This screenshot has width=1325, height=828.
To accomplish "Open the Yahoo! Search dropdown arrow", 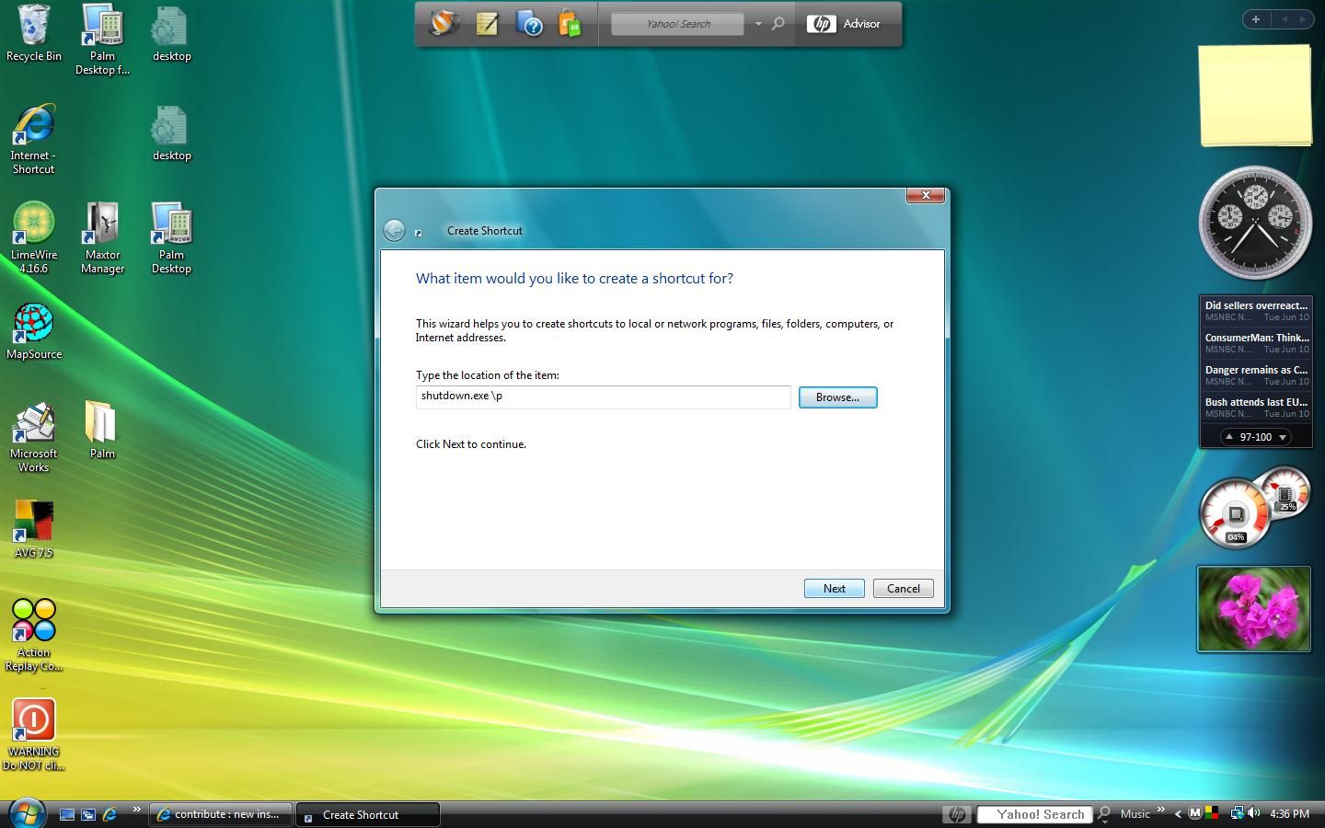I will click(x=758, y=24).
